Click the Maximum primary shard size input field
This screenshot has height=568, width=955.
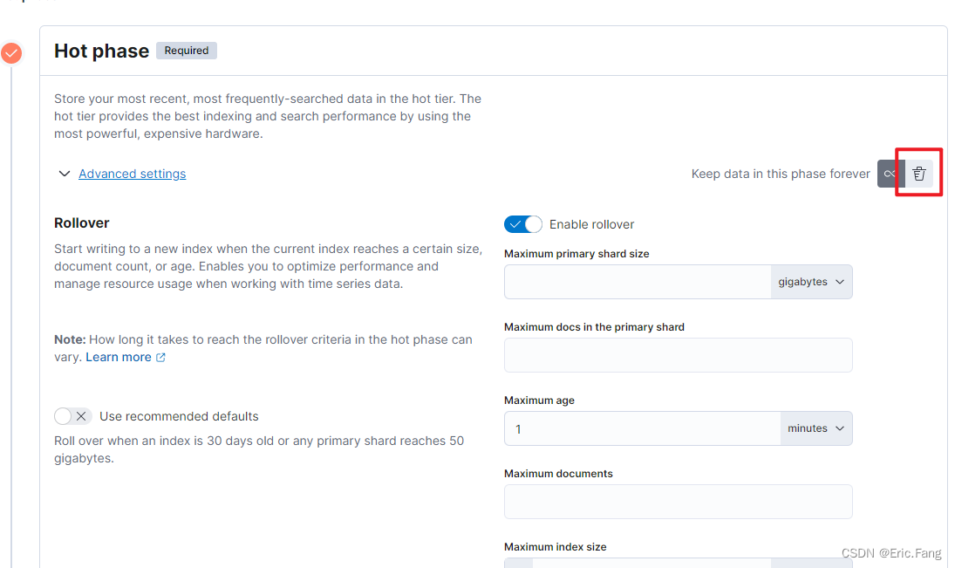tap(637, 281)
